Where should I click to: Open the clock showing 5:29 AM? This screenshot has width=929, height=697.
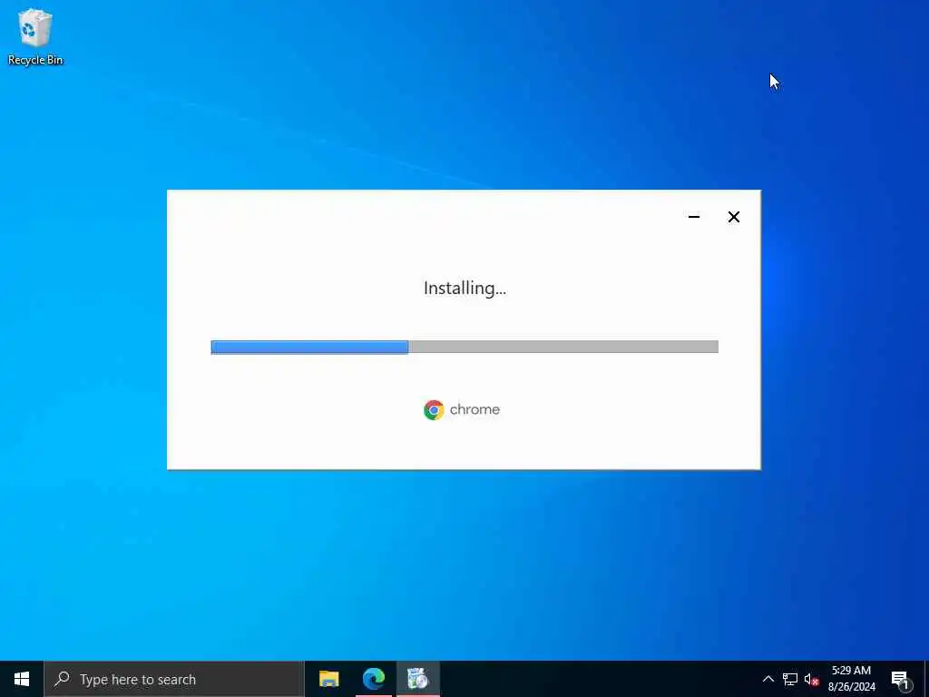tap(851, 679)
